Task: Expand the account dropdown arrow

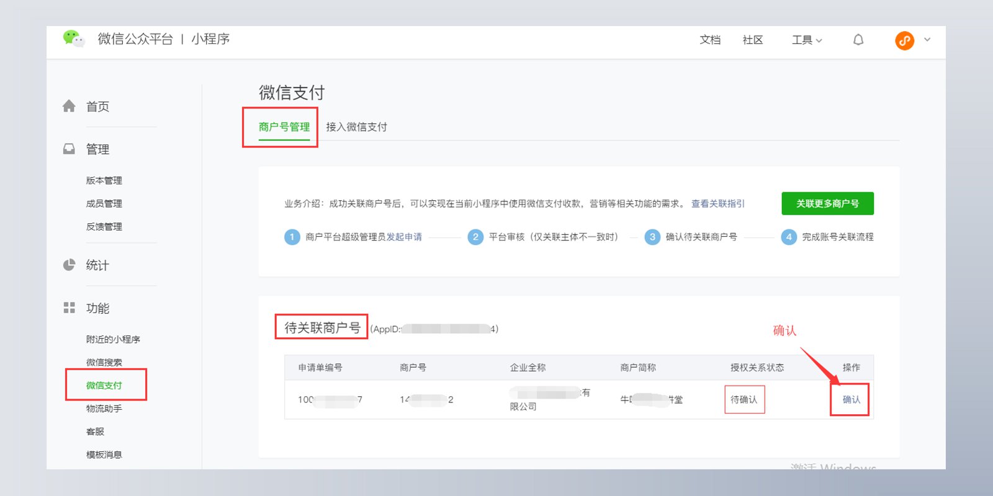Action: point(927,40)
